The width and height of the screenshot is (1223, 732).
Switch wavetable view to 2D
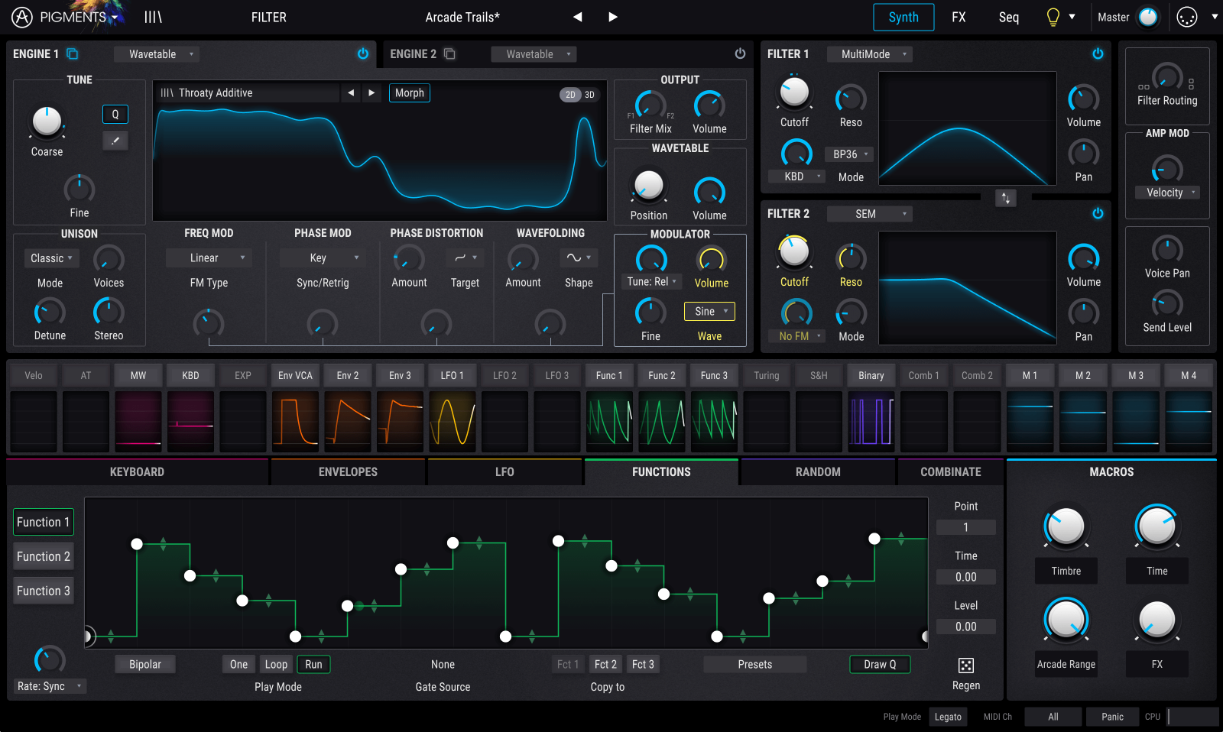570,95
